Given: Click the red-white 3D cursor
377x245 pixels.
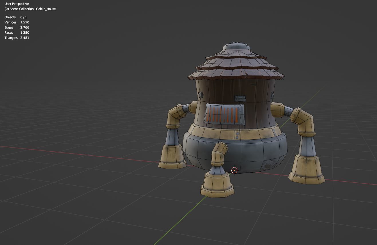Looking at the screenshot, I should coord(234,170).
